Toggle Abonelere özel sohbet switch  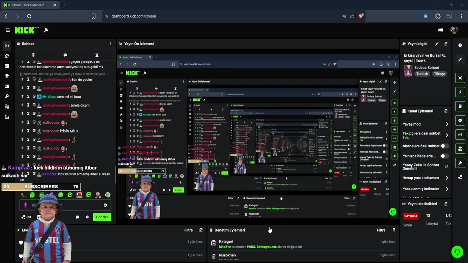(444, 146)
